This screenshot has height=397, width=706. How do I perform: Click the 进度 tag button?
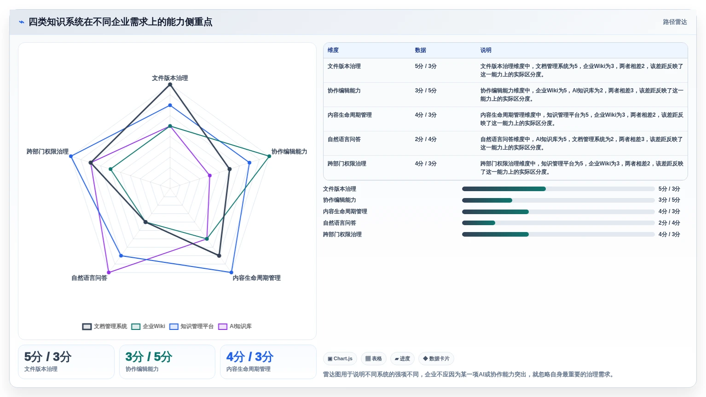point(402,358)
